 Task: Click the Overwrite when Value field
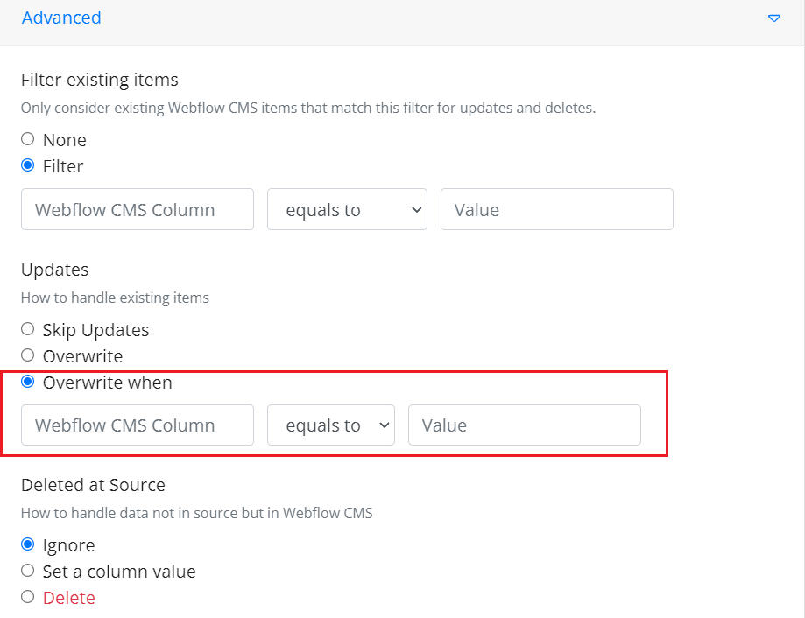tap(524, 425)
